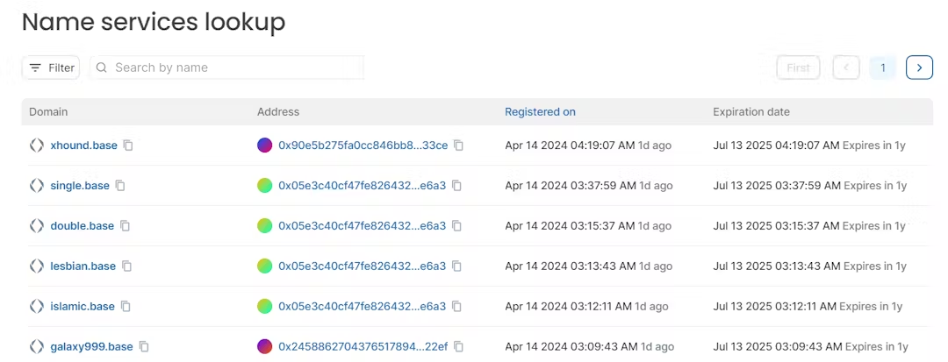This screenshot has width=948, height=362.
Task: Select page 1 in pagination
Action: click(x=883, y=67)
